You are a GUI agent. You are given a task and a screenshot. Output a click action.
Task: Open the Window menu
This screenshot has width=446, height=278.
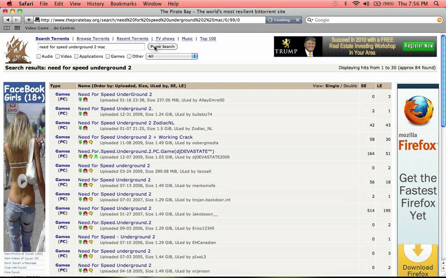tap(152, 4)
